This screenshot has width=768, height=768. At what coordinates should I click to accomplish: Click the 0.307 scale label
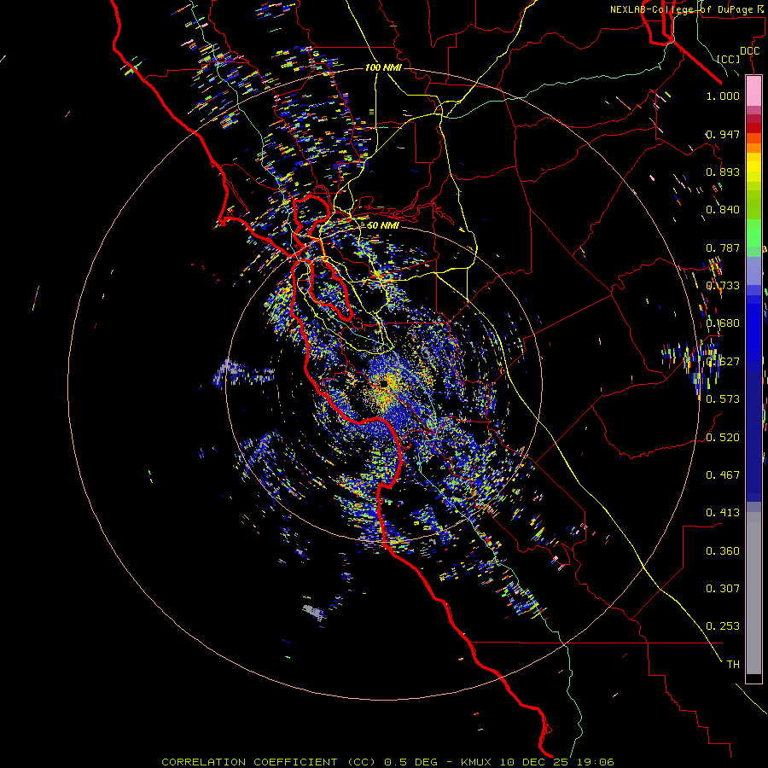[x=723, y=589]
